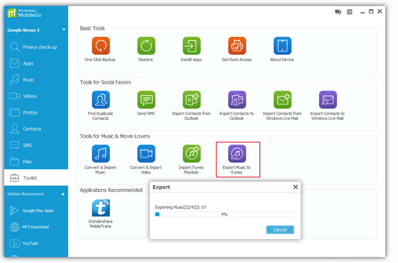This screenshot has width=398, height=263.
Task: Open the Apps section in sidebar
Action: [36, 64]
